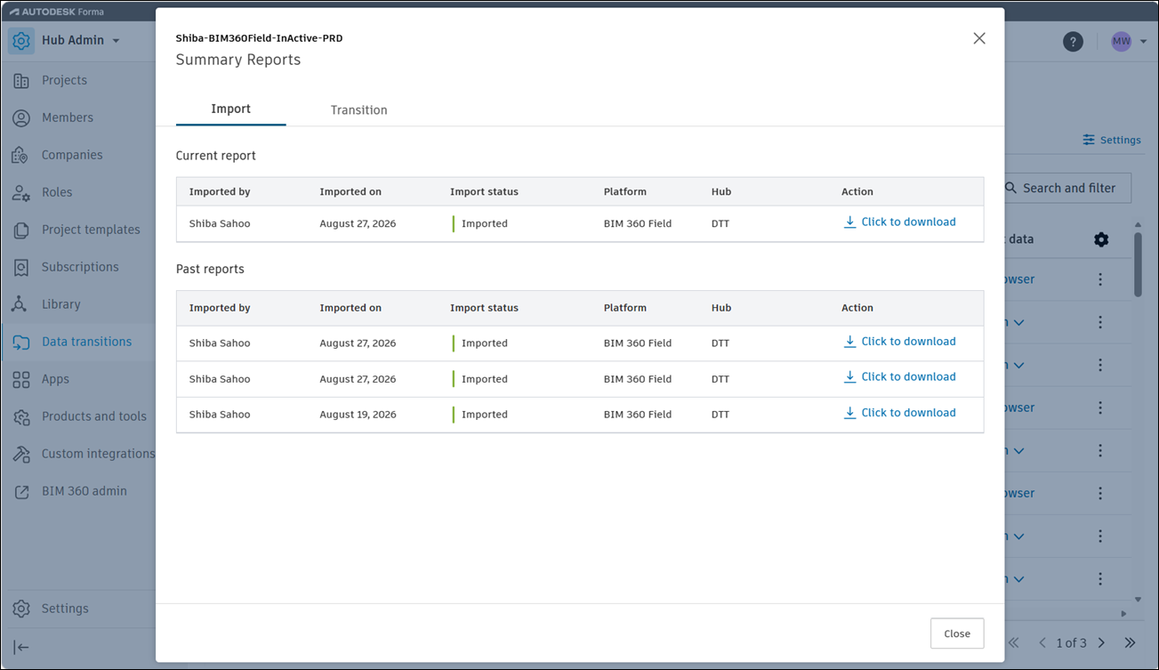Click the Autodesk Forma logo
The width and height of the screenshot is (1159, 670).
57,12
